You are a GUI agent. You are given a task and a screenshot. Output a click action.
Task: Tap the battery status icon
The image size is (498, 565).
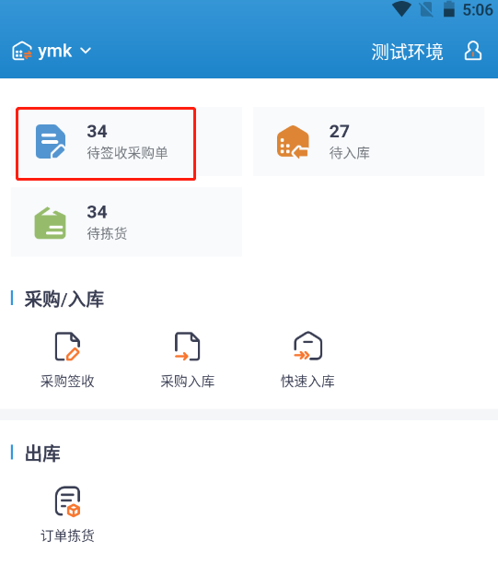(448, 9)
